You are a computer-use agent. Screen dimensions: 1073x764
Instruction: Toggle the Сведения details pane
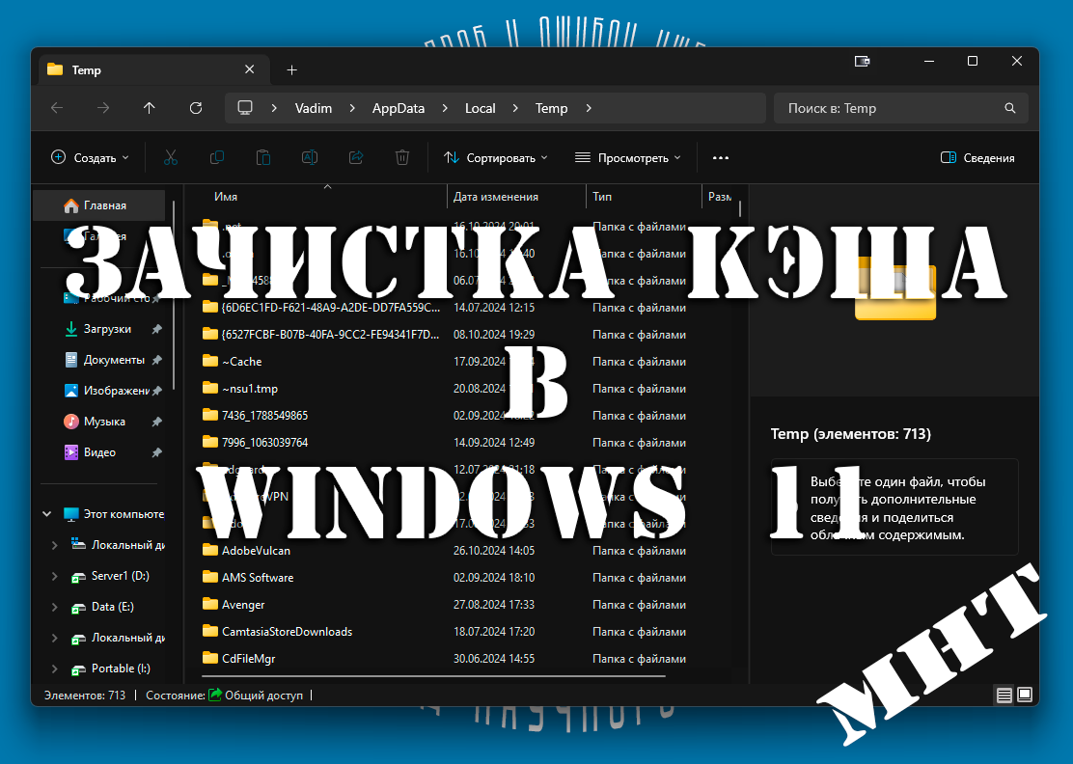(x=977, y=158)
